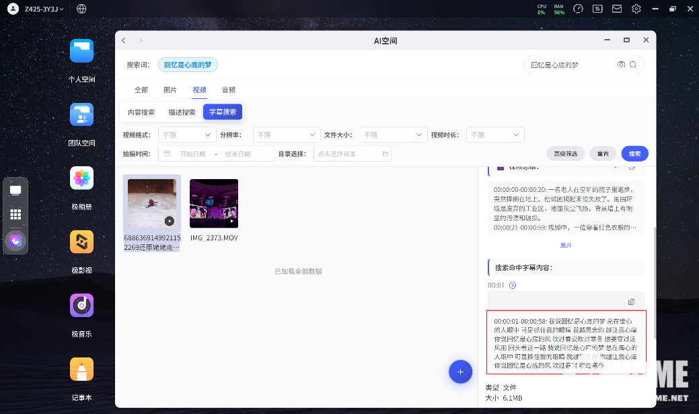The width and height of the screenshot is (699, 414).
Task: Click the 高级筛选 button
Action: (566, 153)
